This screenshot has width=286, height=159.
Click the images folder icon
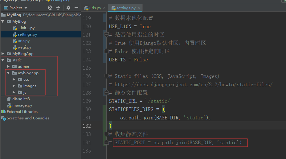pyautogui.click(x=20, y=86)
